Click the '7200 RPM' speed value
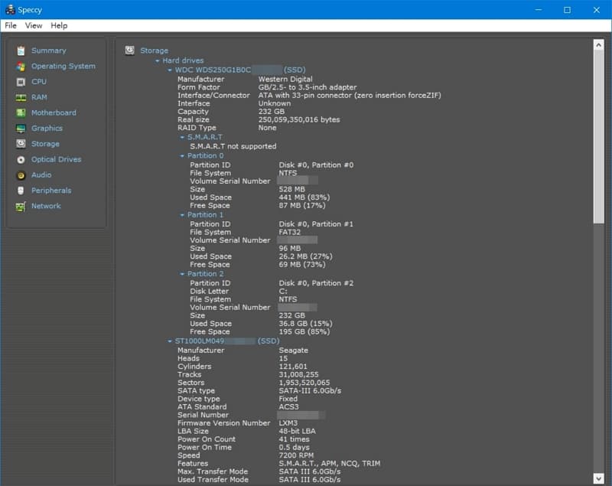612x486 pixels. 296,455
